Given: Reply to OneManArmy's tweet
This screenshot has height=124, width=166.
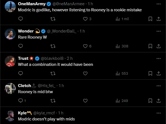Looking at the screenshot, I should click(x=20, y=19).
